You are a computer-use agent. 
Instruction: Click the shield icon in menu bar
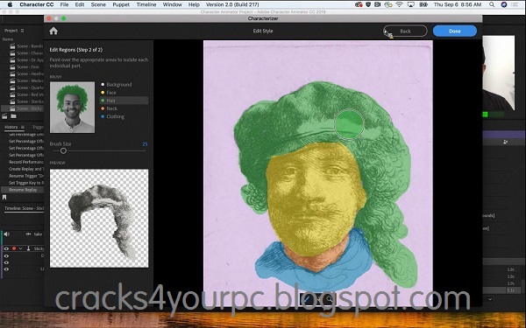coord(368,4)
